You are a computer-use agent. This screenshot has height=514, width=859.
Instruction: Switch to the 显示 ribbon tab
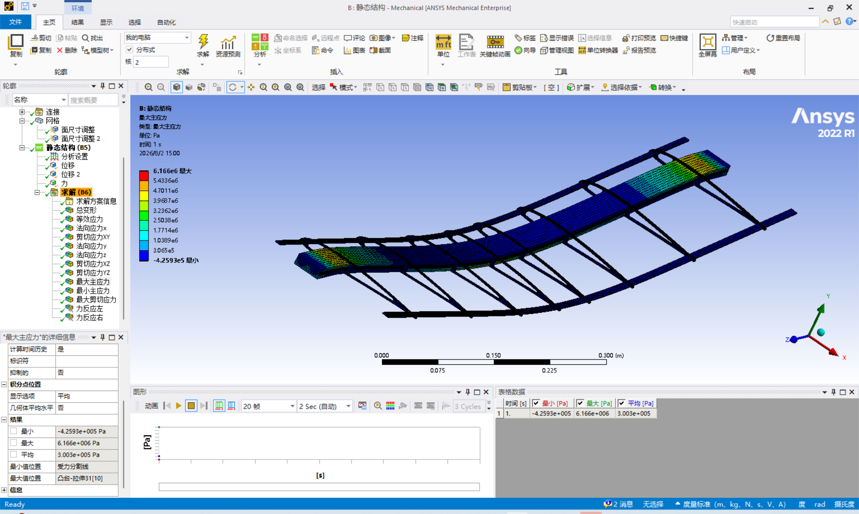tap(106, 22)
